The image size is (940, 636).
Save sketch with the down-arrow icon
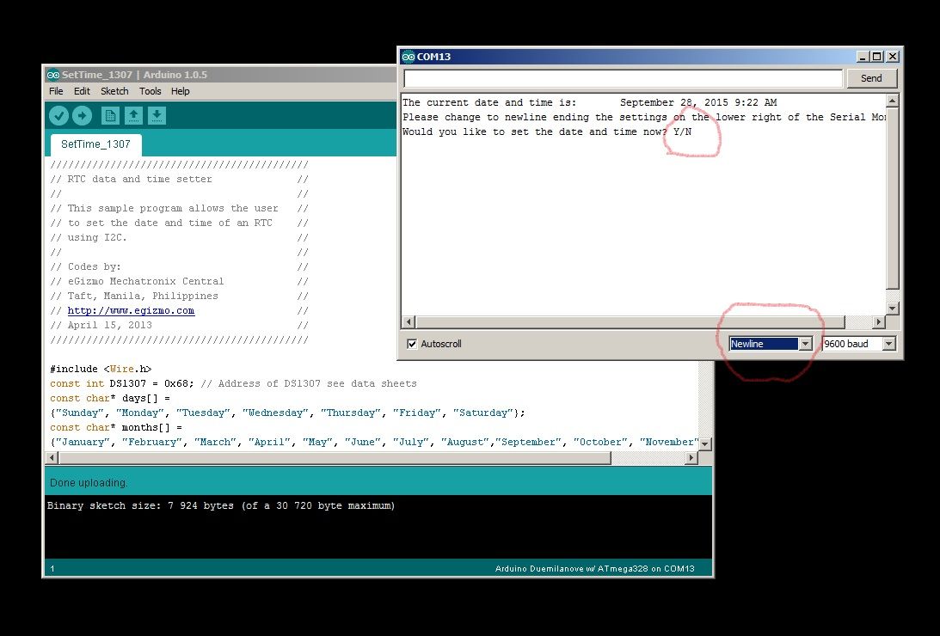157,115
